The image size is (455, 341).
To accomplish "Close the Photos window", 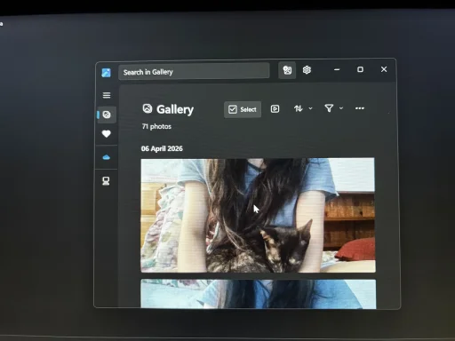I will pos(384,69).
